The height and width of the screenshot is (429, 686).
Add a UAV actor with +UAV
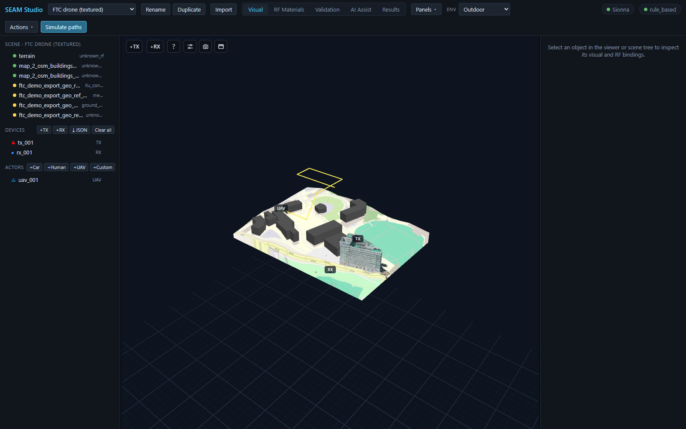click(79, 167)
